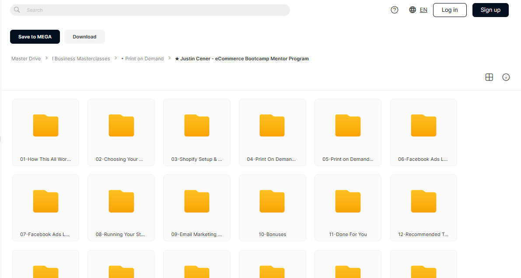Select the 12-Recommended T... label
The height and width of the screenshot is (278, 521).
coord(423,234)
